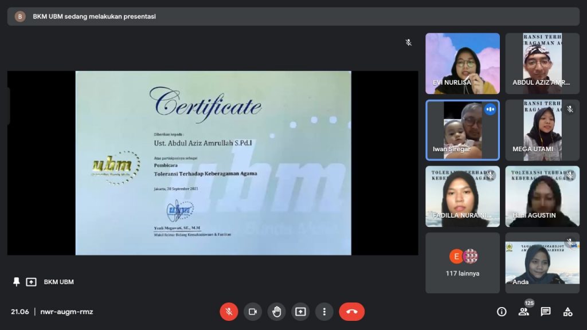The width and height of the screenshot is (587, 330).
Task: Click muted mic icon on MEGA UTAMI tile
Action: click(570, 109)
